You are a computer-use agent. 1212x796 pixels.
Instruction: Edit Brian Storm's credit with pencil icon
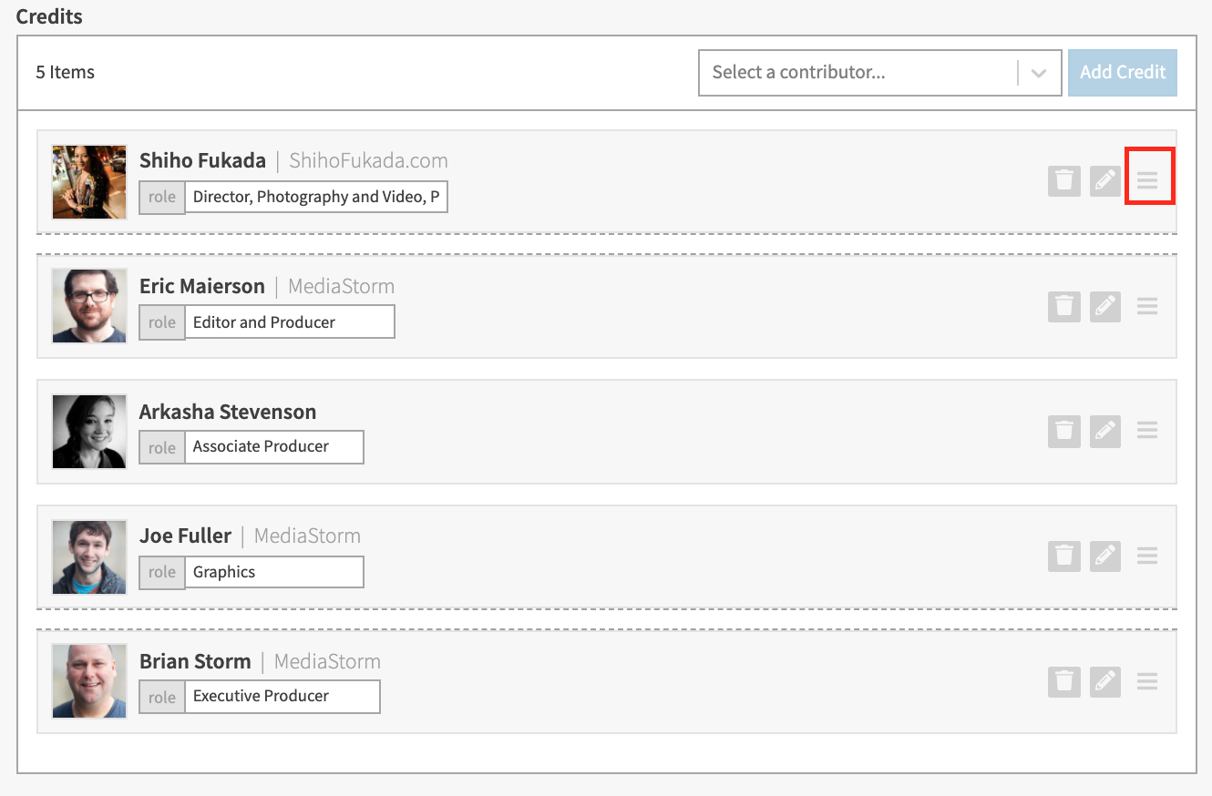(x=1105, y=681)
